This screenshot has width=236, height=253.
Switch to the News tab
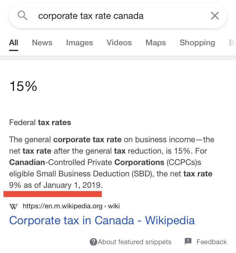click(42, 43)
